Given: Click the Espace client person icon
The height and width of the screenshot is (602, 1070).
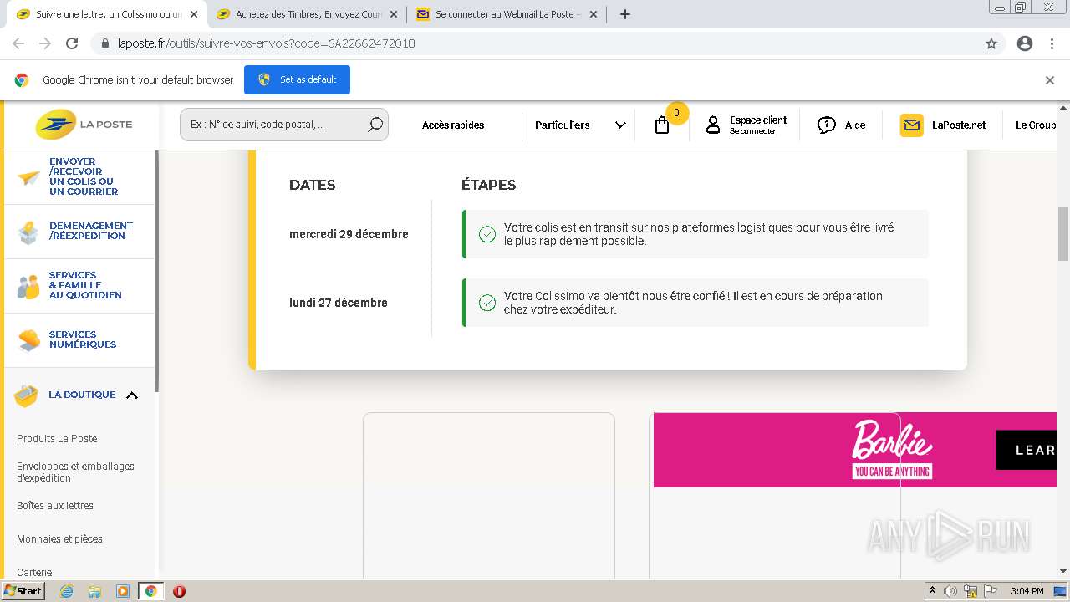Looking at the screenshot, I should click(x=712, y=125).
